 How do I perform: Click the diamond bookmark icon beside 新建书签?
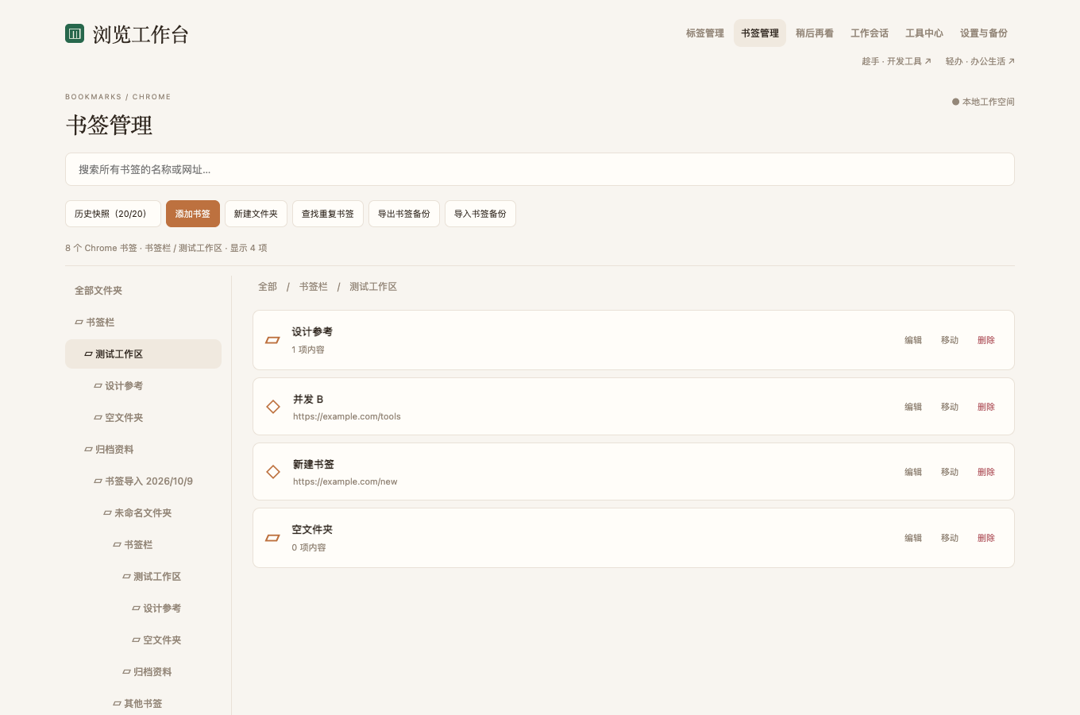click(x=273, y=472)
